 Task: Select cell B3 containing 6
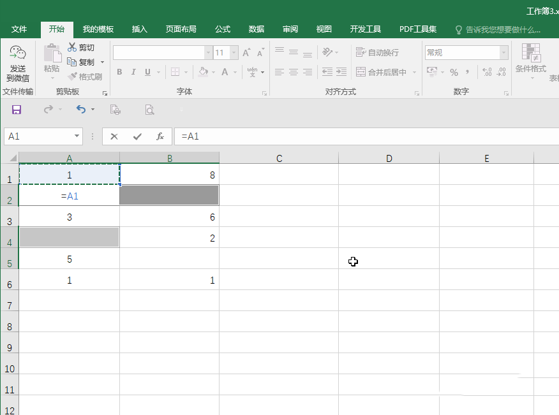coord(169,217)
